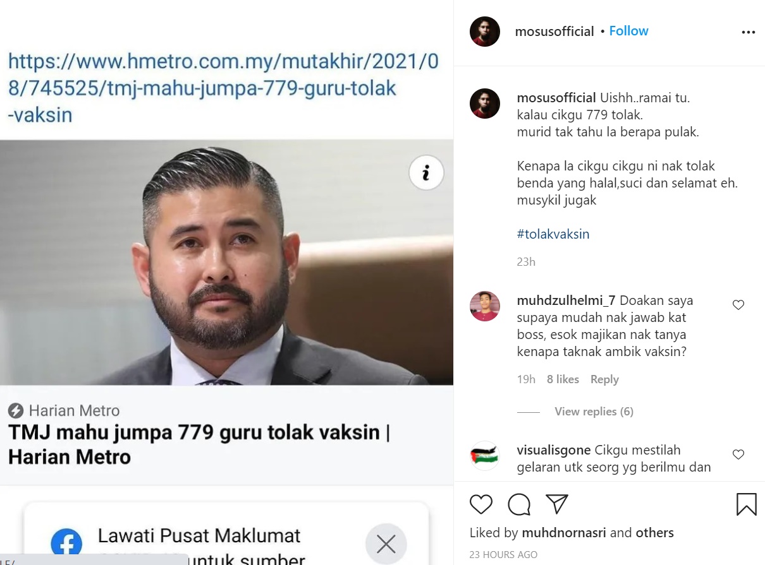Like muhdzulhelmi_7's comment heart

pyautogui.click(x=738, y=305)
